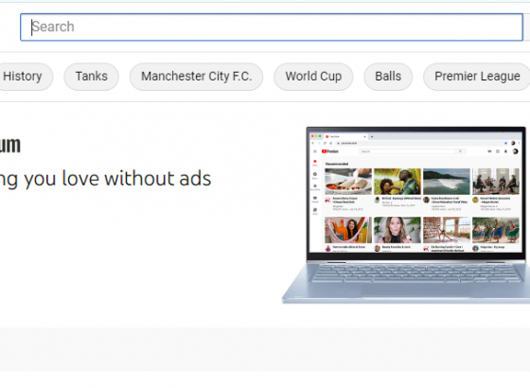The image size is (530, 388).
Task: Click the laptop keyboard in promo image
Action: pyautogui.click(x=415, y=273)
